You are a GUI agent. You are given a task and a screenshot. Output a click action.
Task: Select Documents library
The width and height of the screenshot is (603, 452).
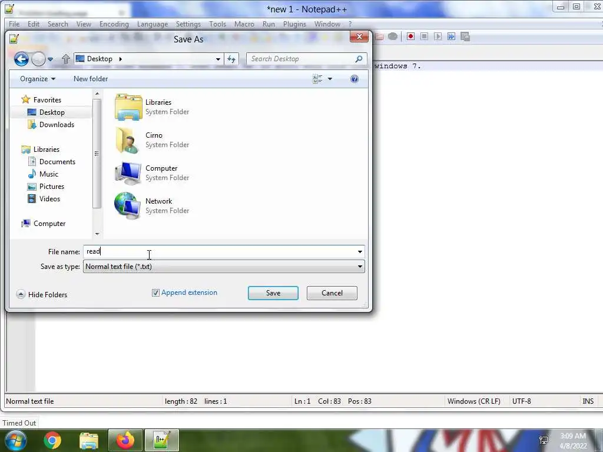[52, 161]
